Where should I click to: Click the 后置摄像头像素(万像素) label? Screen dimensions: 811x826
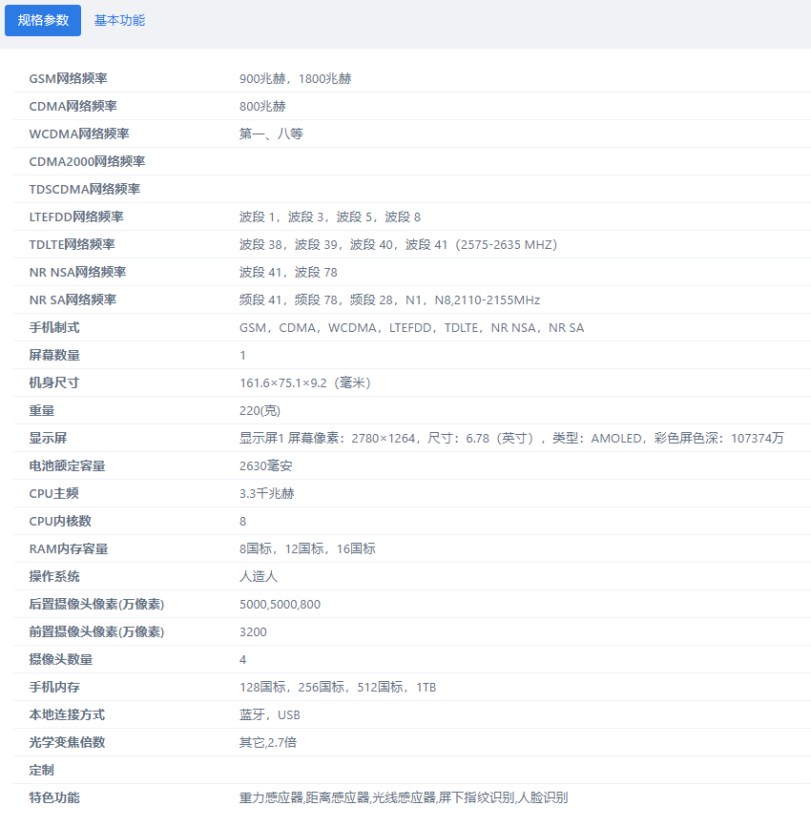click(96, 604)
